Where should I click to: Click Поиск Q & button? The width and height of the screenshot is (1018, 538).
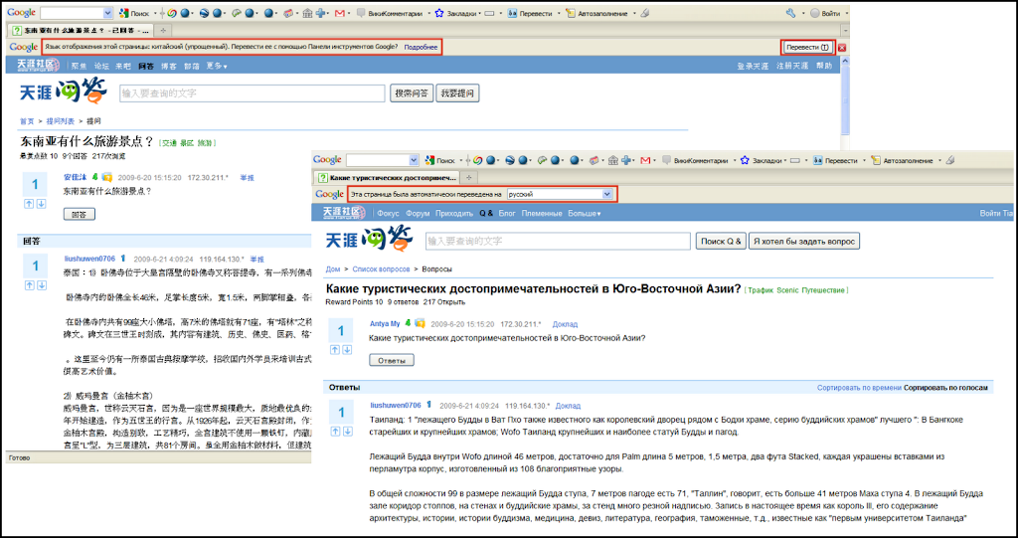(x=721, y=241)
